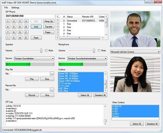Screen dimensions: 163x133
Task: Select H.264 CIF video codec
Action: coord(135,106)
